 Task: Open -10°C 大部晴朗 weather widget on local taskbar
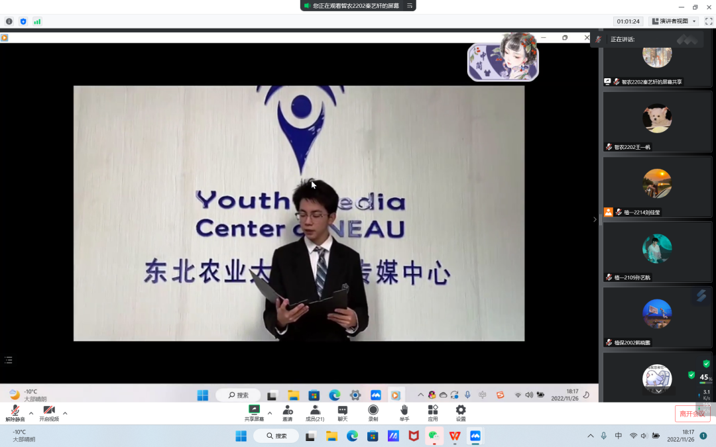(24, 436)
